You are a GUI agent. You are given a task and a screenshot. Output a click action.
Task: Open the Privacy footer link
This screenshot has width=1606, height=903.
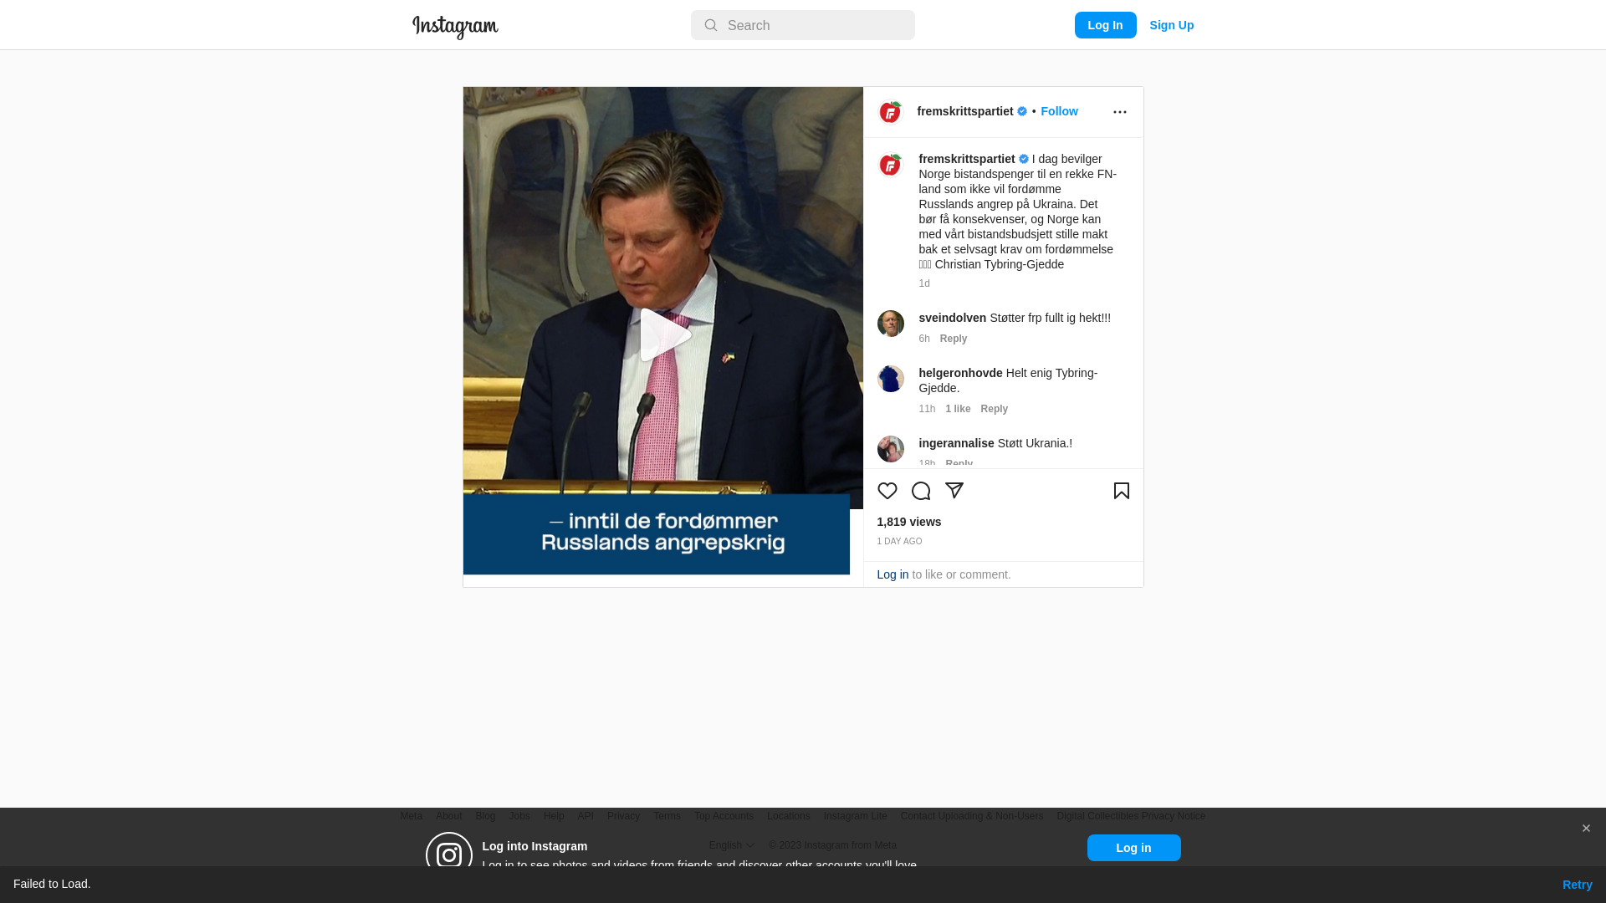[623, 816]
